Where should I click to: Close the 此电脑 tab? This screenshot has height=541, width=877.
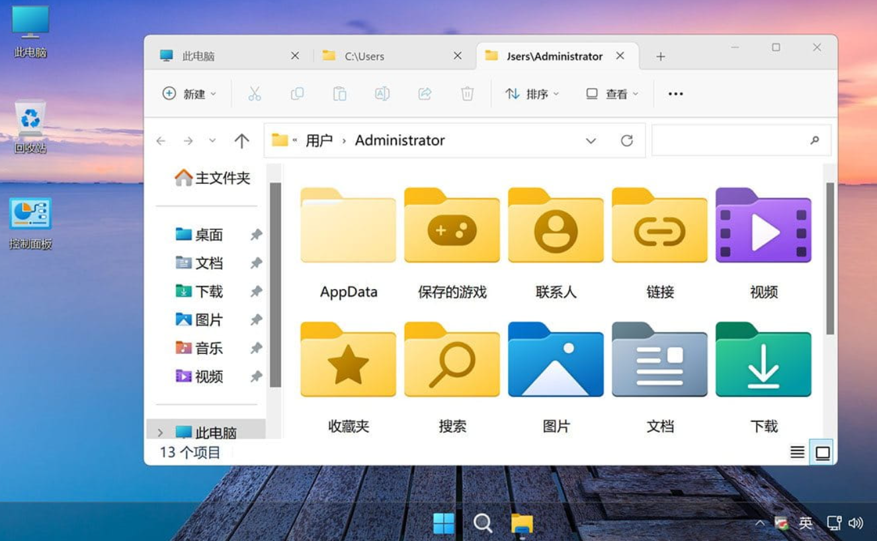coord(295,56)
